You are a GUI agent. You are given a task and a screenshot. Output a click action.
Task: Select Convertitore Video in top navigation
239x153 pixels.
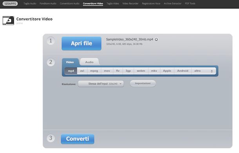pos(93,4)
